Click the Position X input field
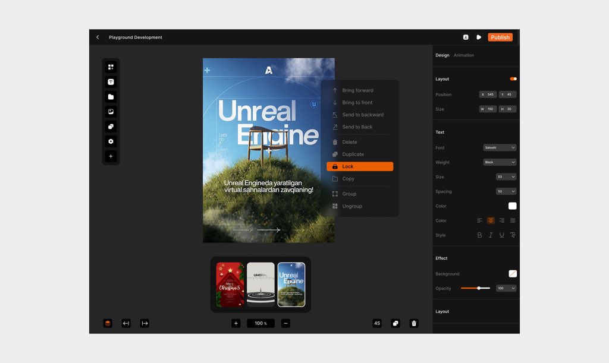The height and width of the screenshot is (363, 609). tap(488, 94)
